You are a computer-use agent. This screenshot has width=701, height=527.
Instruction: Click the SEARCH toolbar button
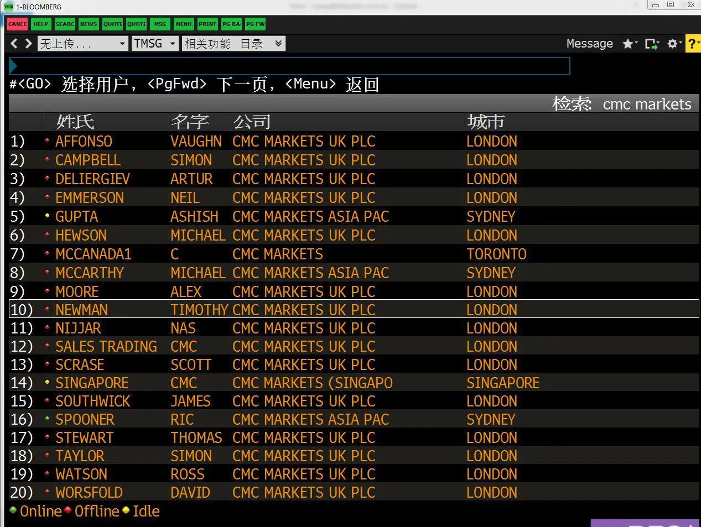tap(65, 24)
